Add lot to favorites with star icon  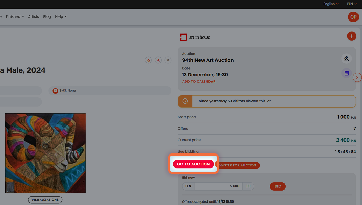168,60
